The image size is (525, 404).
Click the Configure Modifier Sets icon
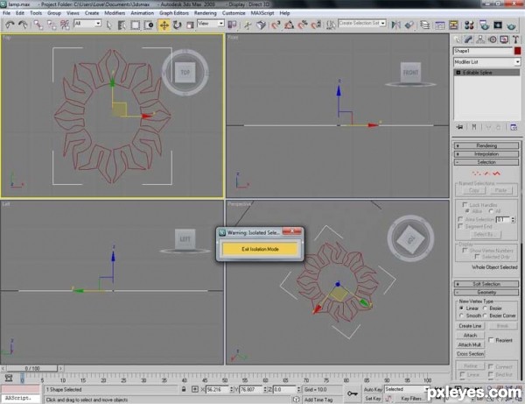[x=514, y=127]
